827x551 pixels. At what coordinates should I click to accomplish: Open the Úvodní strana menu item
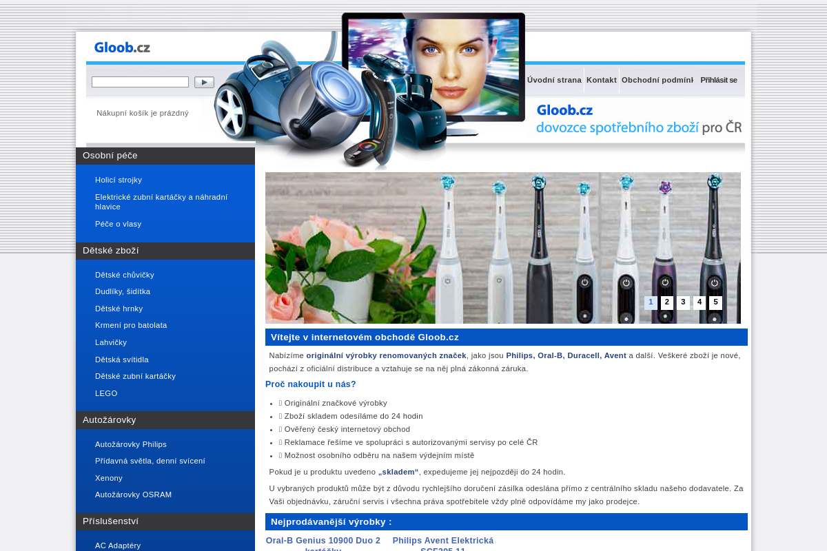tap(554, 80)
